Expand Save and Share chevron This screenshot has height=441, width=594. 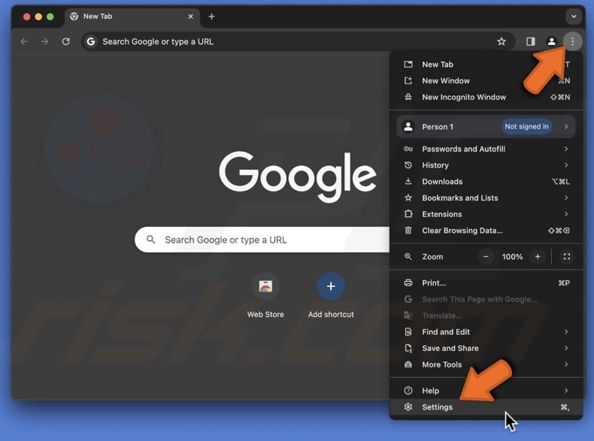click(566, 348)
